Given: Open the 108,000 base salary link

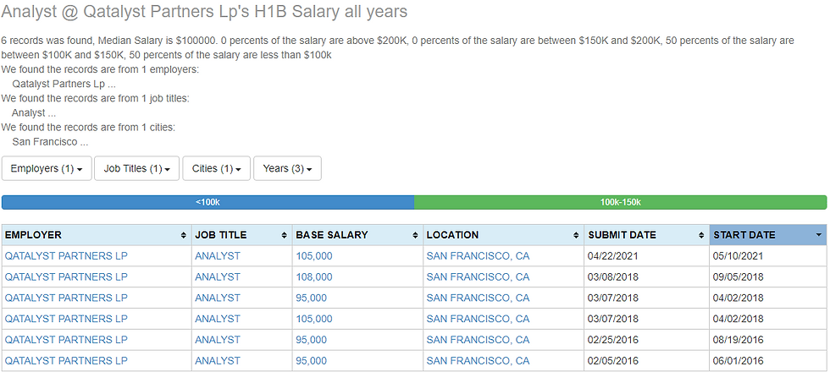Looking at the screenshot, I should 314,277.
